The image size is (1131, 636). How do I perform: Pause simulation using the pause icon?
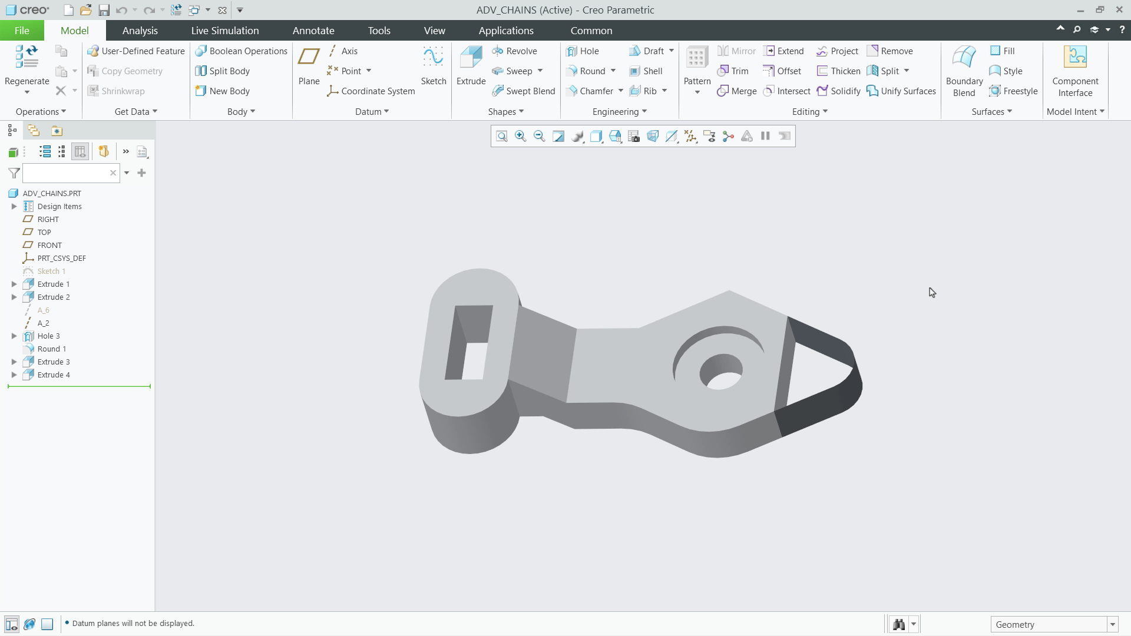coord(765,136)
